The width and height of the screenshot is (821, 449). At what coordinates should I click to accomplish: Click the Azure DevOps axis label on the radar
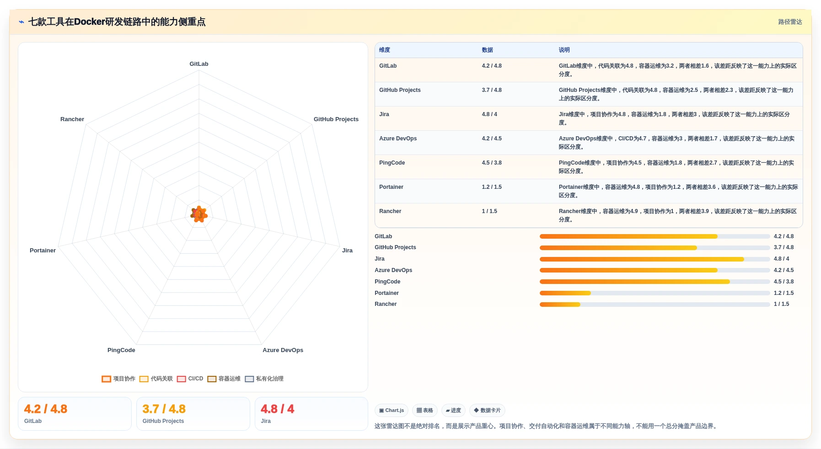[x=283, y=350]
